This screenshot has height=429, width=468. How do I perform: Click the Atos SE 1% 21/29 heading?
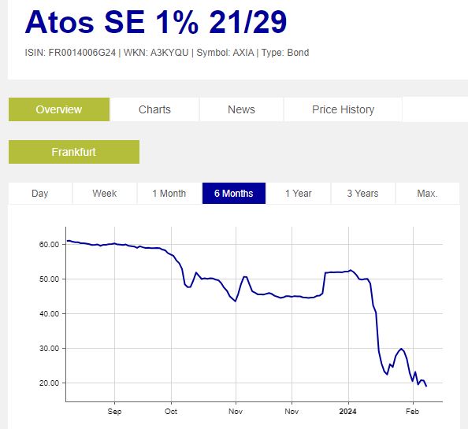click(156, 22)
